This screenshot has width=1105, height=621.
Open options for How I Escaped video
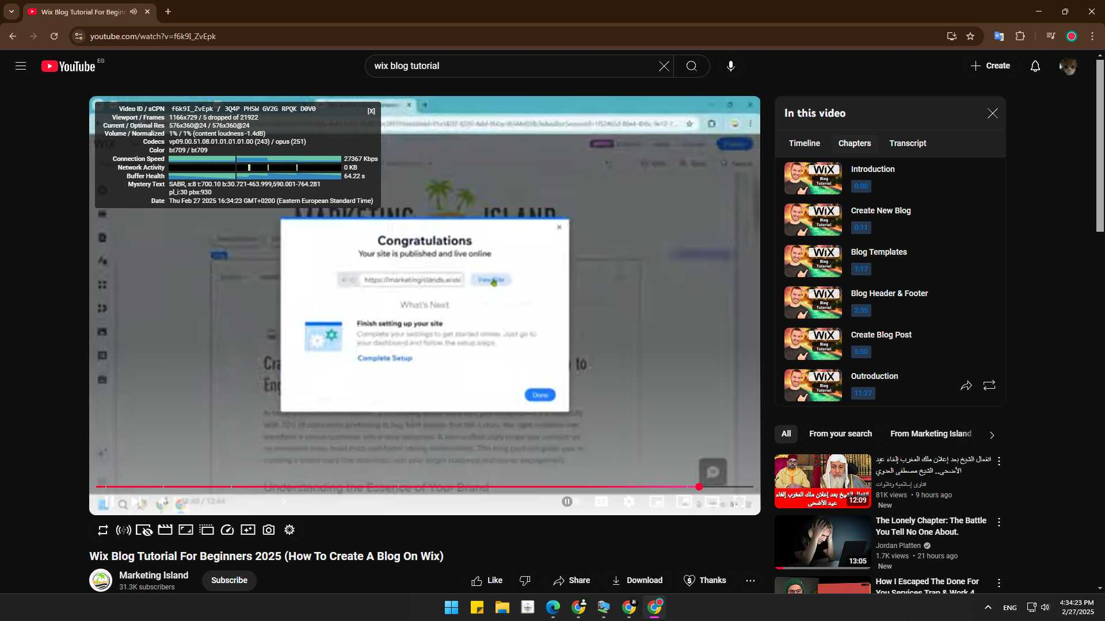click(x=999, y=583)
